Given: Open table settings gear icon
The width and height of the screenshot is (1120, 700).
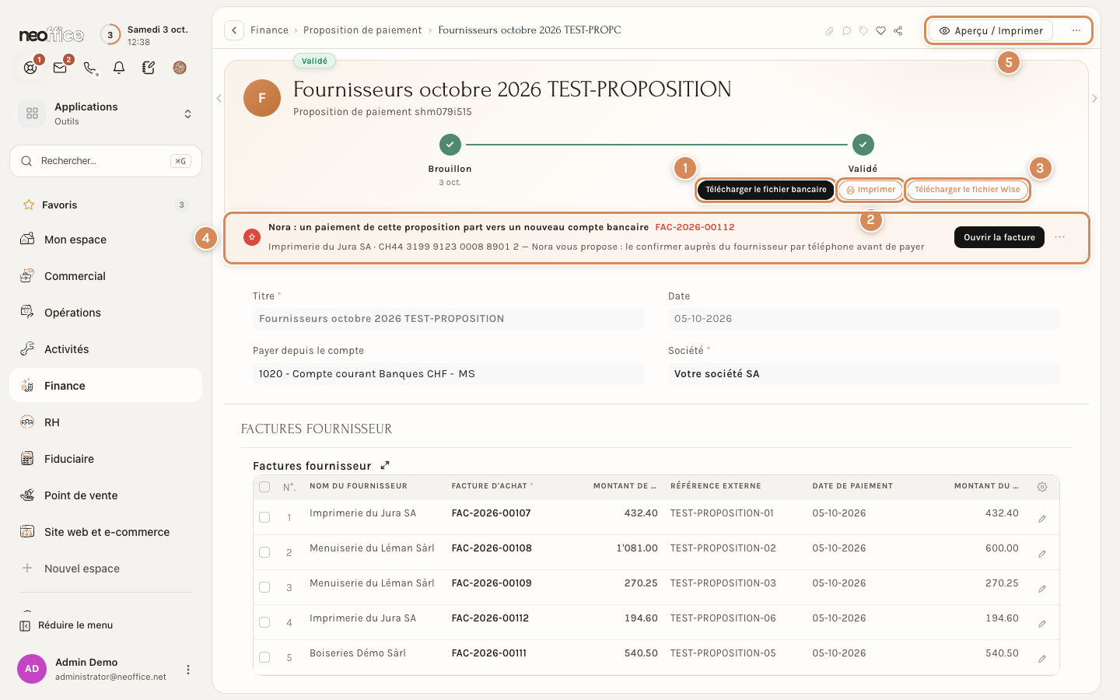Looking at the screenshot, I should pos(1042,487).
